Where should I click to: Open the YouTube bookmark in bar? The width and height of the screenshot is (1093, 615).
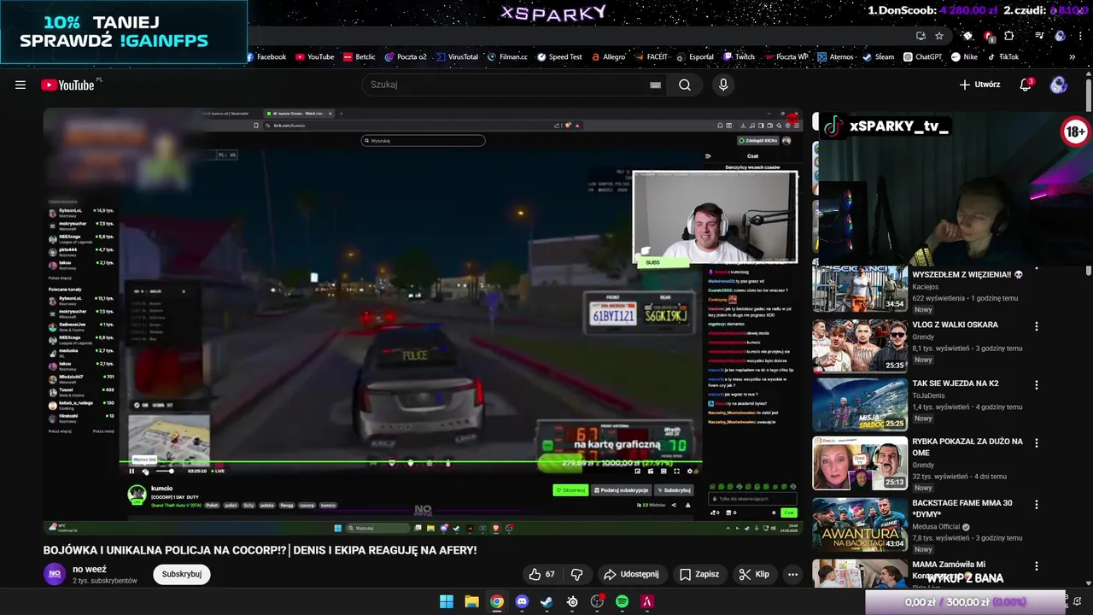315,57
